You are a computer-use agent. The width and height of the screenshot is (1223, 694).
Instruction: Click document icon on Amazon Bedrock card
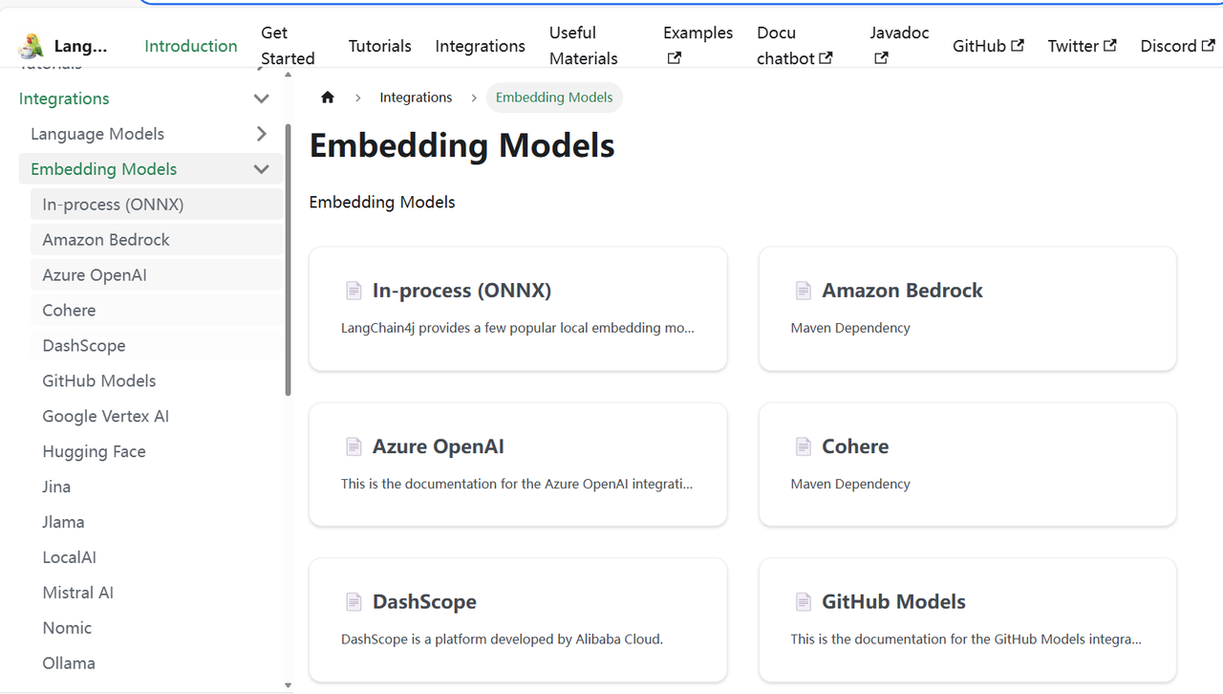pos(804,291)
